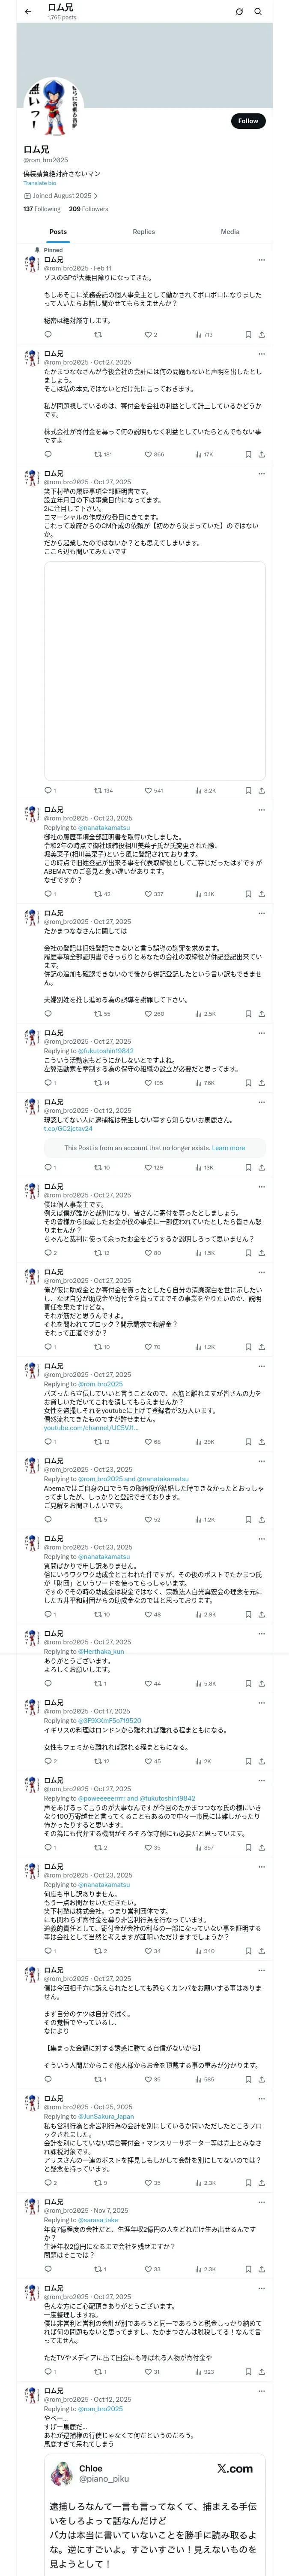Switch to the Replies tab
Screen dimensions: 289x2576
[x=143, y=232]
